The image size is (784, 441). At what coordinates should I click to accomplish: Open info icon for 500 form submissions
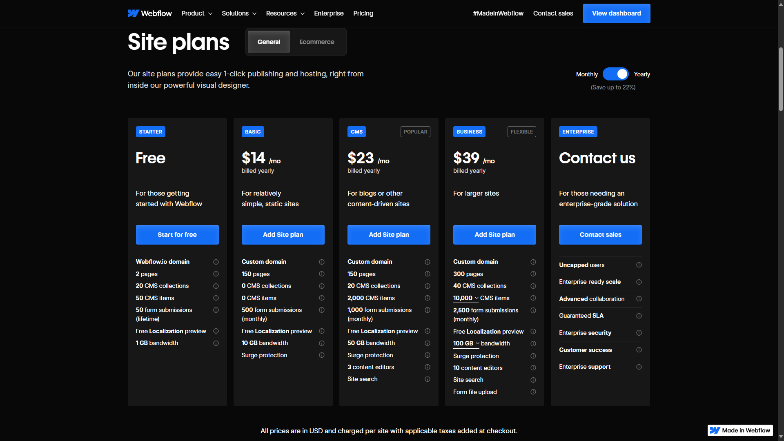(x=322, y=310)
